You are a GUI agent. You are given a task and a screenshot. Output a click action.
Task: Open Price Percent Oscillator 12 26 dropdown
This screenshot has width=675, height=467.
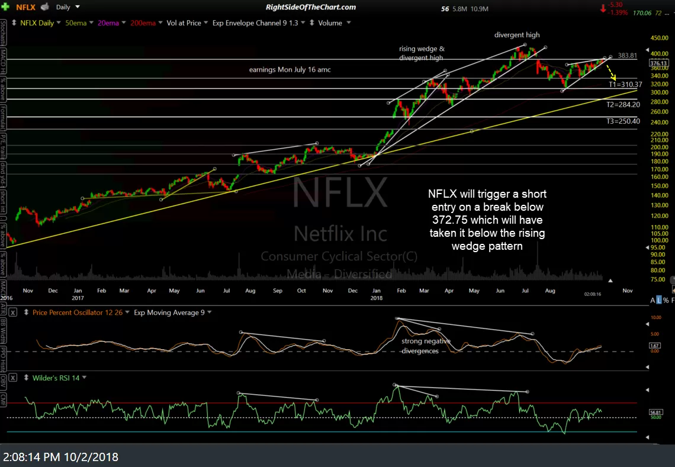tap(127, 313)
